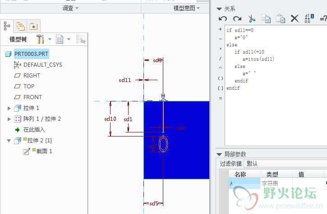Click the model tree show list icon
Viewport: 327px width, 214px height.
(60, 39)
